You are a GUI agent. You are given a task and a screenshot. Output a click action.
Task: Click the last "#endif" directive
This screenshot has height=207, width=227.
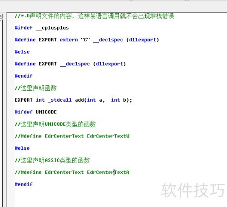(24, 184)
